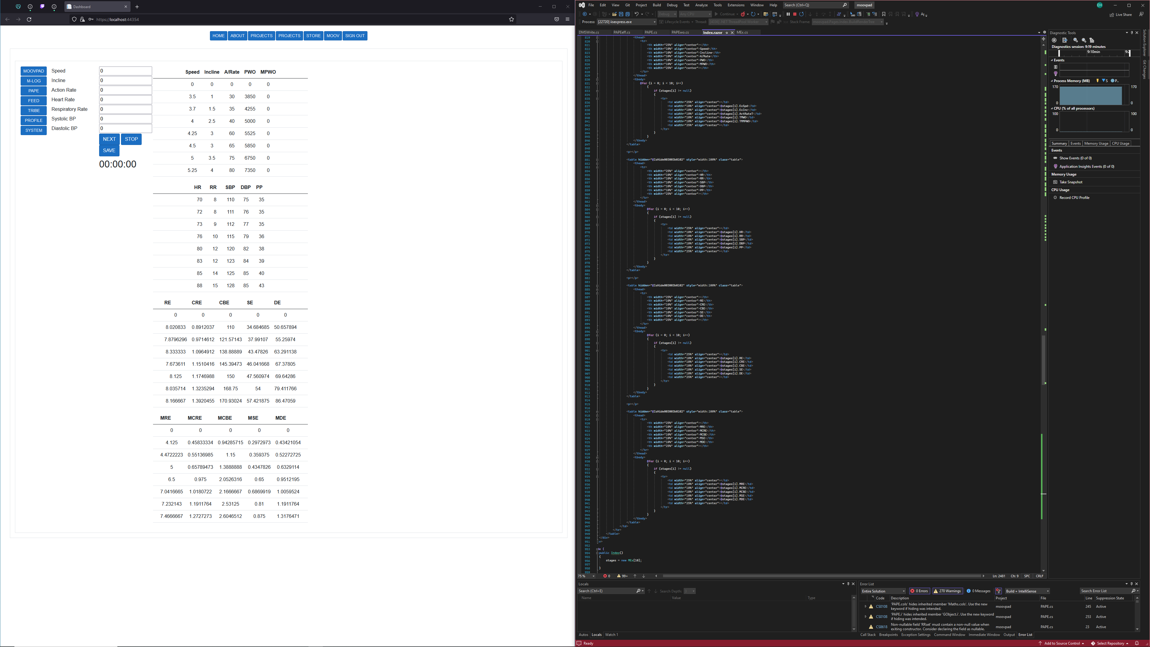Open the Debug menu

tap(672, 5)
